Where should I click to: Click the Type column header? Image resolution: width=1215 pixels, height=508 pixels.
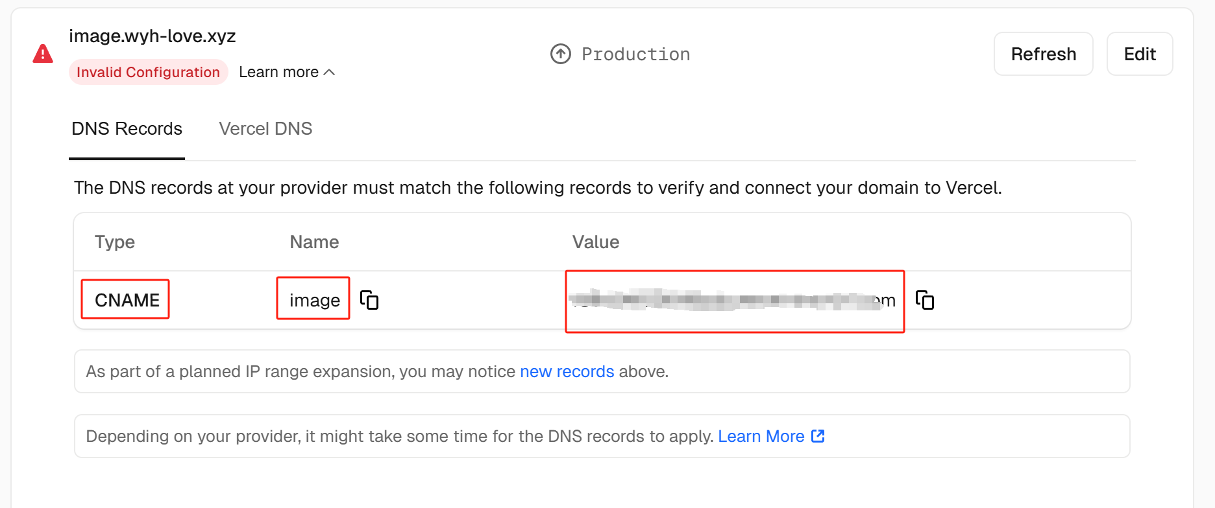(115, 242)
